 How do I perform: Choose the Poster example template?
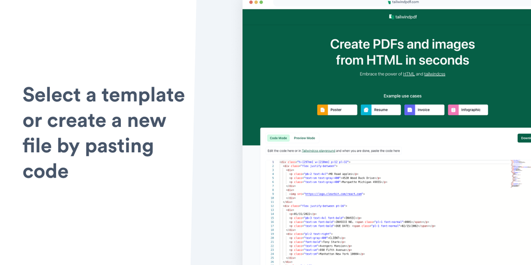point(337,110)
